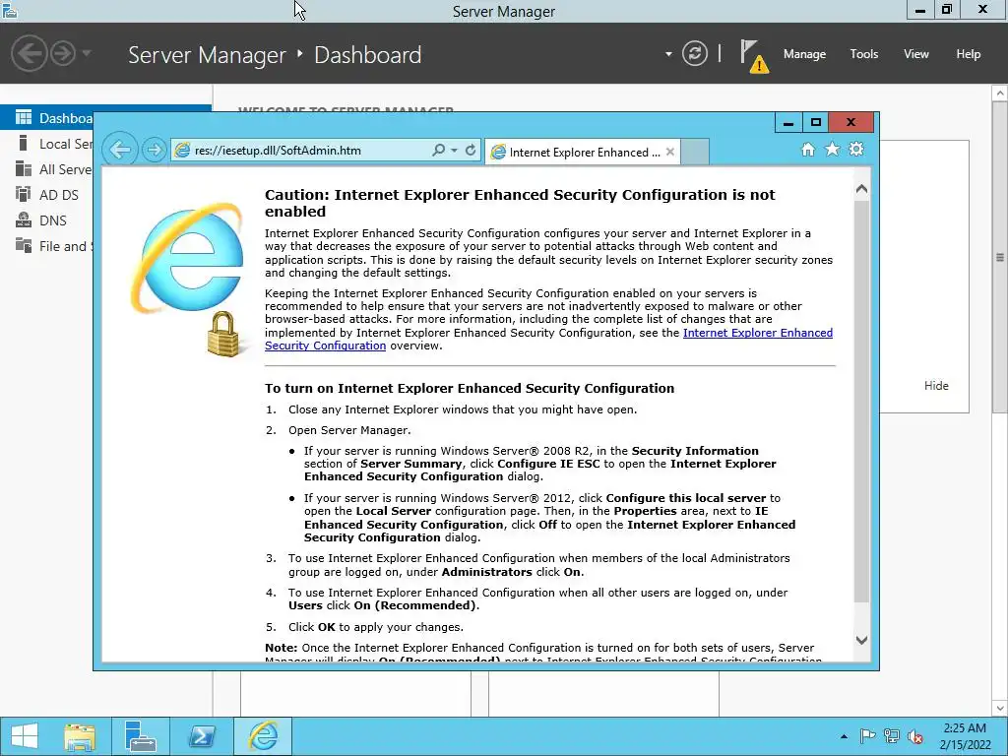This screenshot has width=1008, height=756.
Task: Click the Internet Explorer Home icon
Action: click(x=808, y=150)
